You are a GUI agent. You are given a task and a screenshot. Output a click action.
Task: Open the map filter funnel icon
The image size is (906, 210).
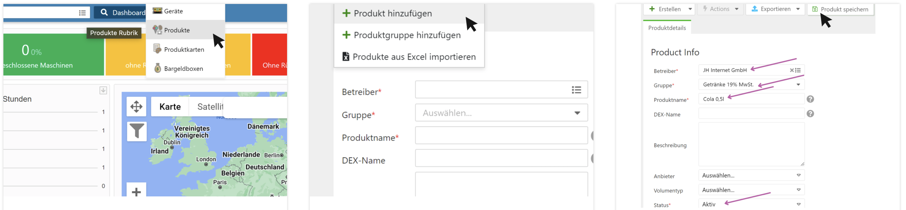click(x=136, y=131)
